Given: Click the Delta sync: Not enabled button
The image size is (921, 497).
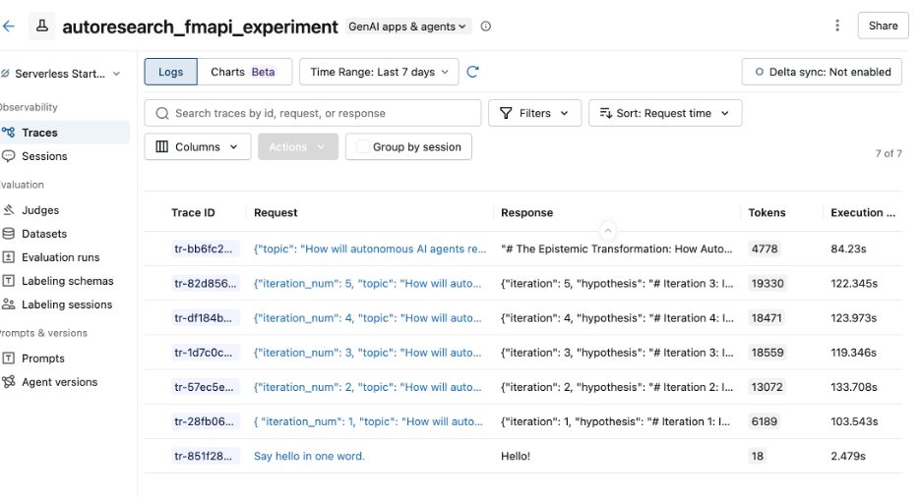Looking at the screenshot, I should pyautogui.click(x=822, y=72).
